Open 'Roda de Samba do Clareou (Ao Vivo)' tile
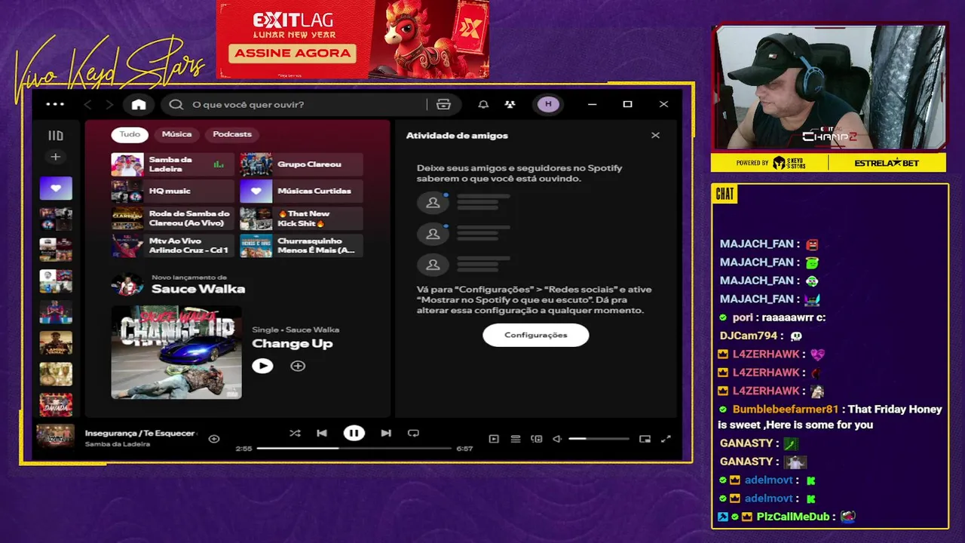 173,219
